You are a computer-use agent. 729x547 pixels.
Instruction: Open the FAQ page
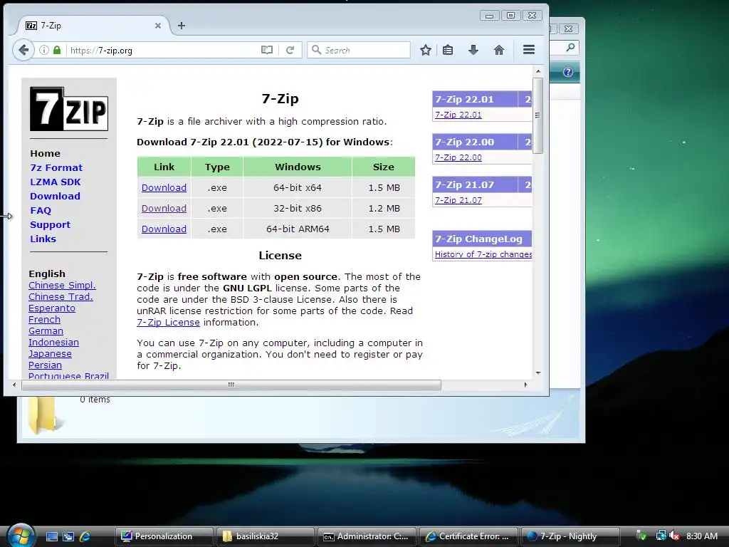point(41,210)
